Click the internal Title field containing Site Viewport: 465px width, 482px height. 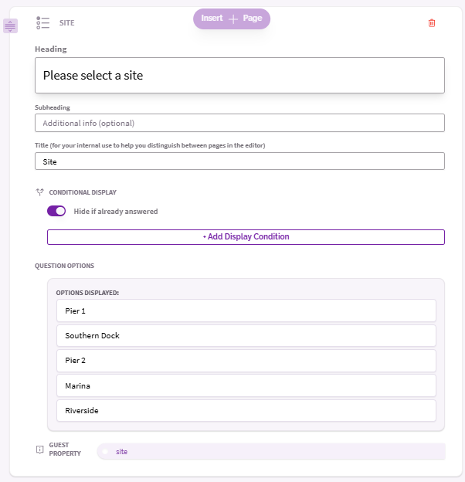pyautogui.click(x=239, y=161)
